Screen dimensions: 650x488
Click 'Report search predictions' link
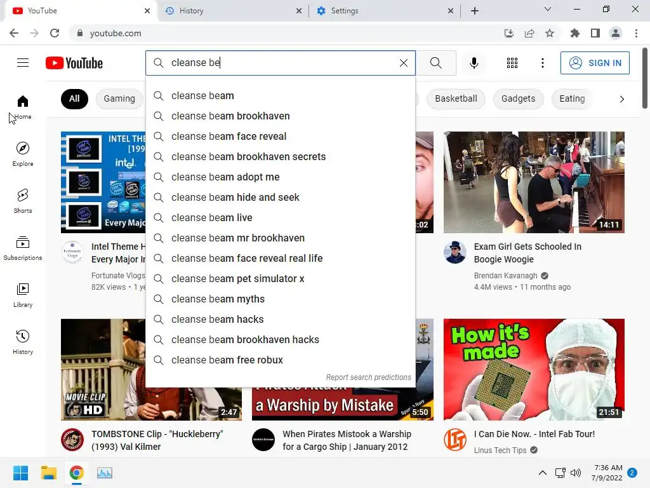coord(368,377)
